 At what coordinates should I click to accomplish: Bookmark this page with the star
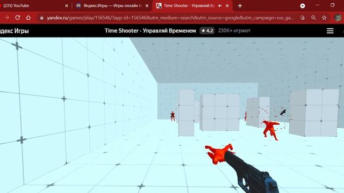(324, 18)
